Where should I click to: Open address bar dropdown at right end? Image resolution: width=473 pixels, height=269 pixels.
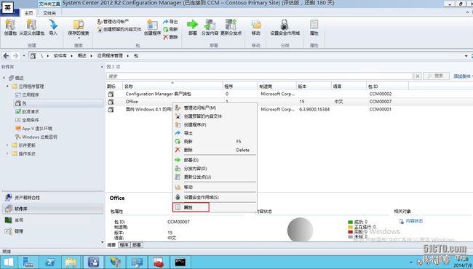(x=466, y=56)
